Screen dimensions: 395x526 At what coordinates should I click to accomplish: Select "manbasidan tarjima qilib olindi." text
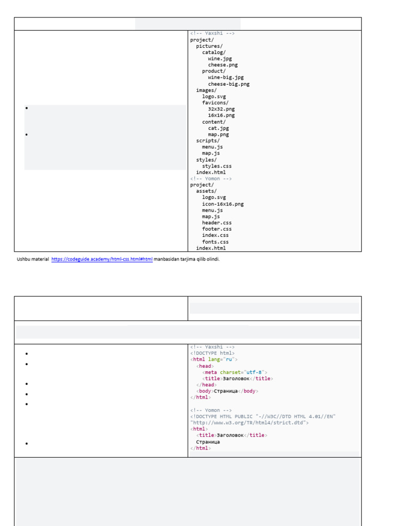(x=186, y=259)
